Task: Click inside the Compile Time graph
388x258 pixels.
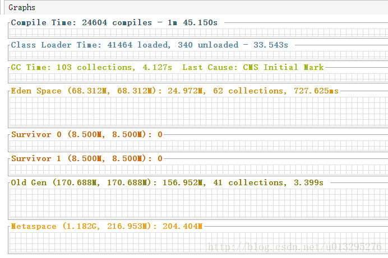Action: click(198, 33)
